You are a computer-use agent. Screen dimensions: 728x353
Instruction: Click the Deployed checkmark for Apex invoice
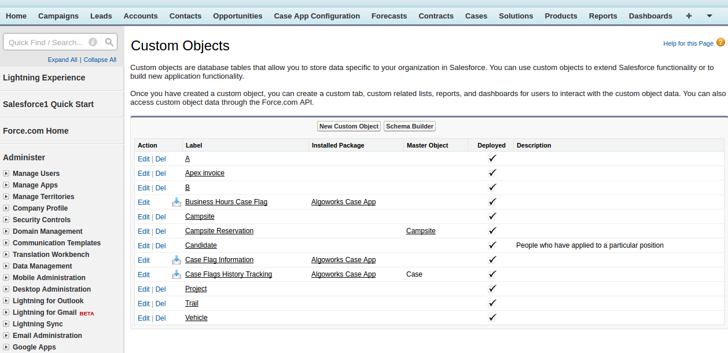492,173
